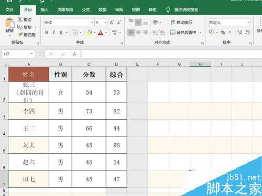
Task: Select the Format Painter brush
Action: pyautogui.click(x=20, y=34)
